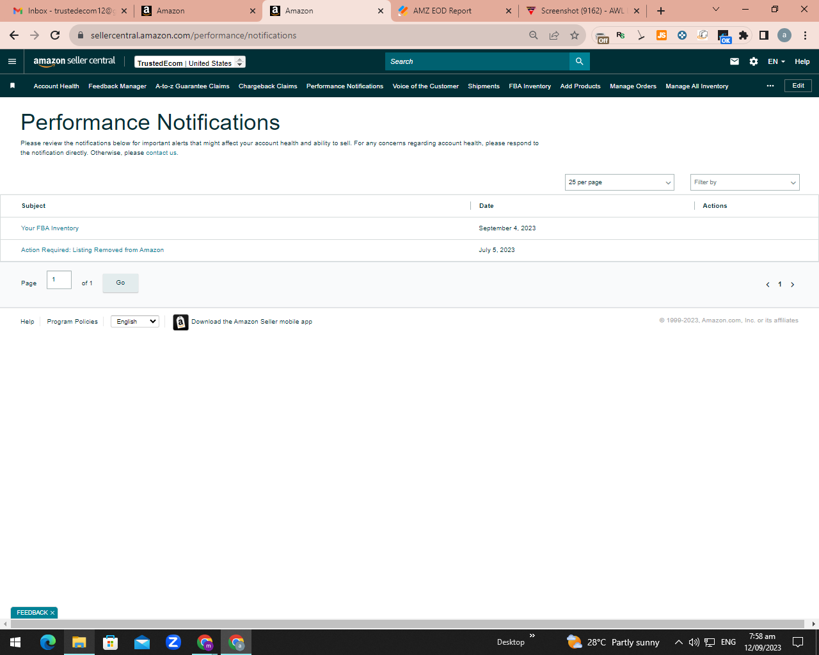Screen dimensions: 819x655
Task: Open the three-dots more menu in nav bar
Action: (x=770, y=86)
